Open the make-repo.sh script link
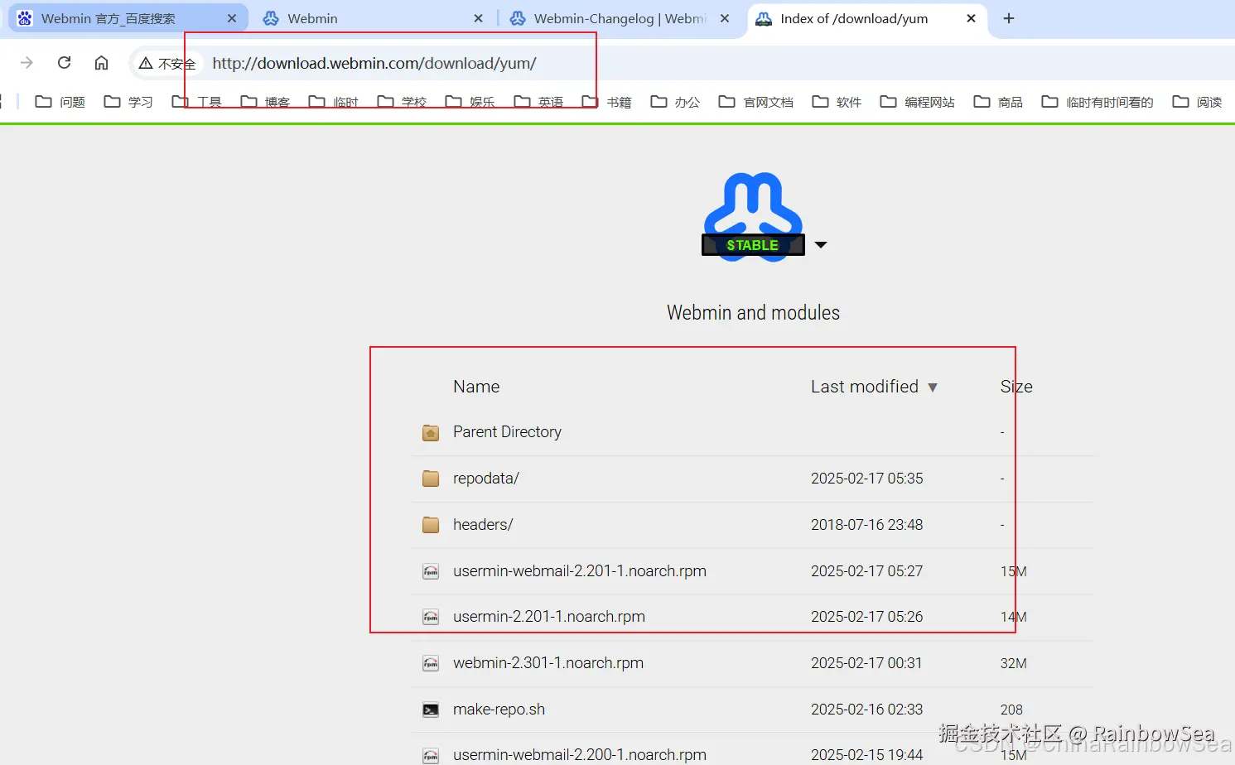This screenshot has height=765, width=1235. point(499,710)
